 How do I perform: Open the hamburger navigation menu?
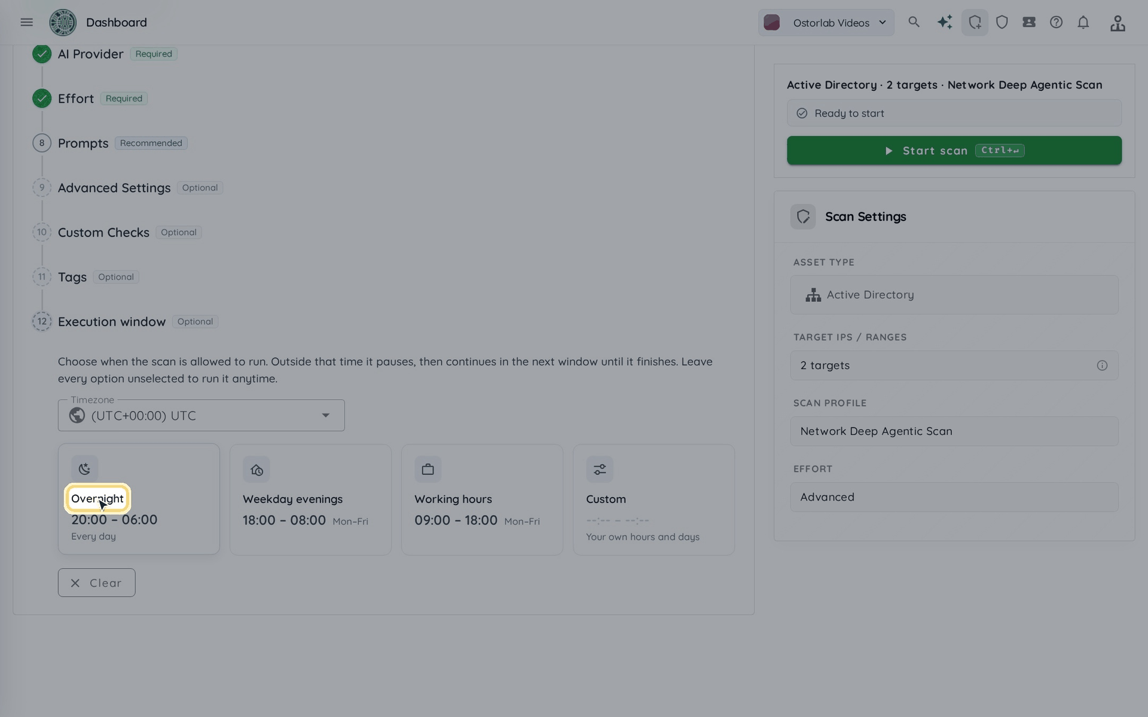click(x=26, y=22)
